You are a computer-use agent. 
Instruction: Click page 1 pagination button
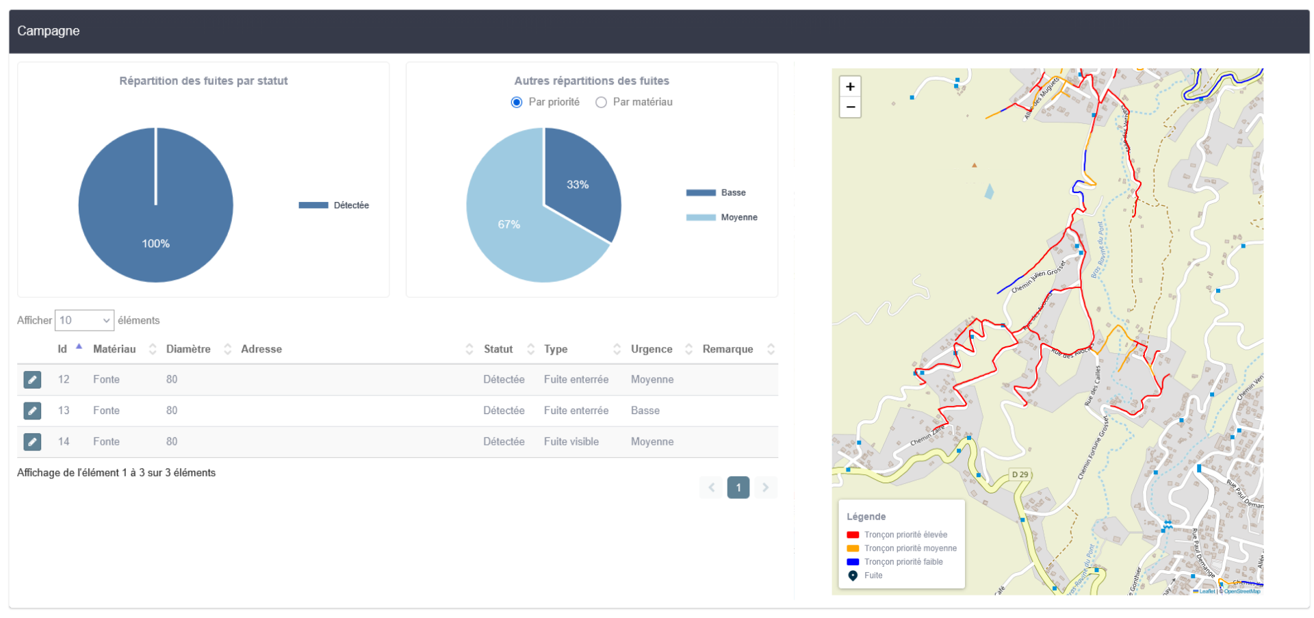pos(738,488)
